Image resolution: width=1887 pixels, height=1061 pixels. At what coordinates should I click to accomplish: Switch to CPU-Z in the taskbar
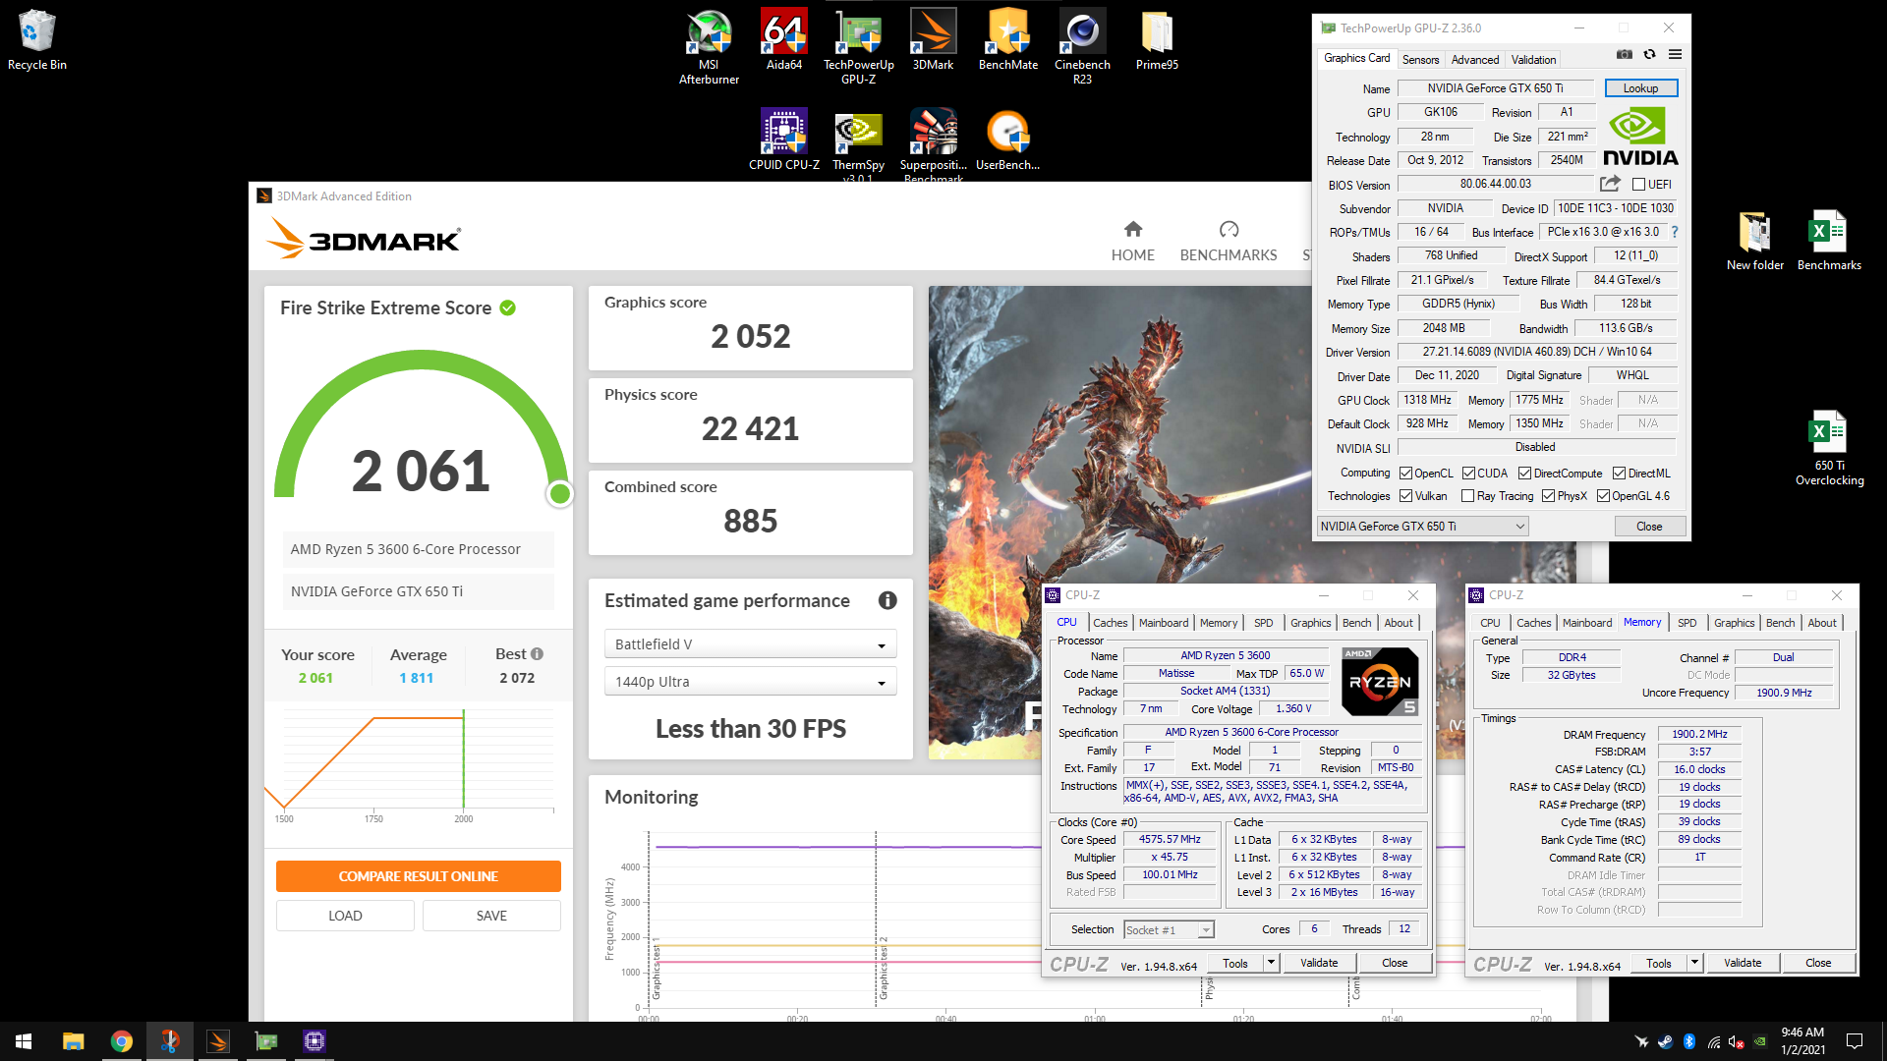pos(314,1041)
